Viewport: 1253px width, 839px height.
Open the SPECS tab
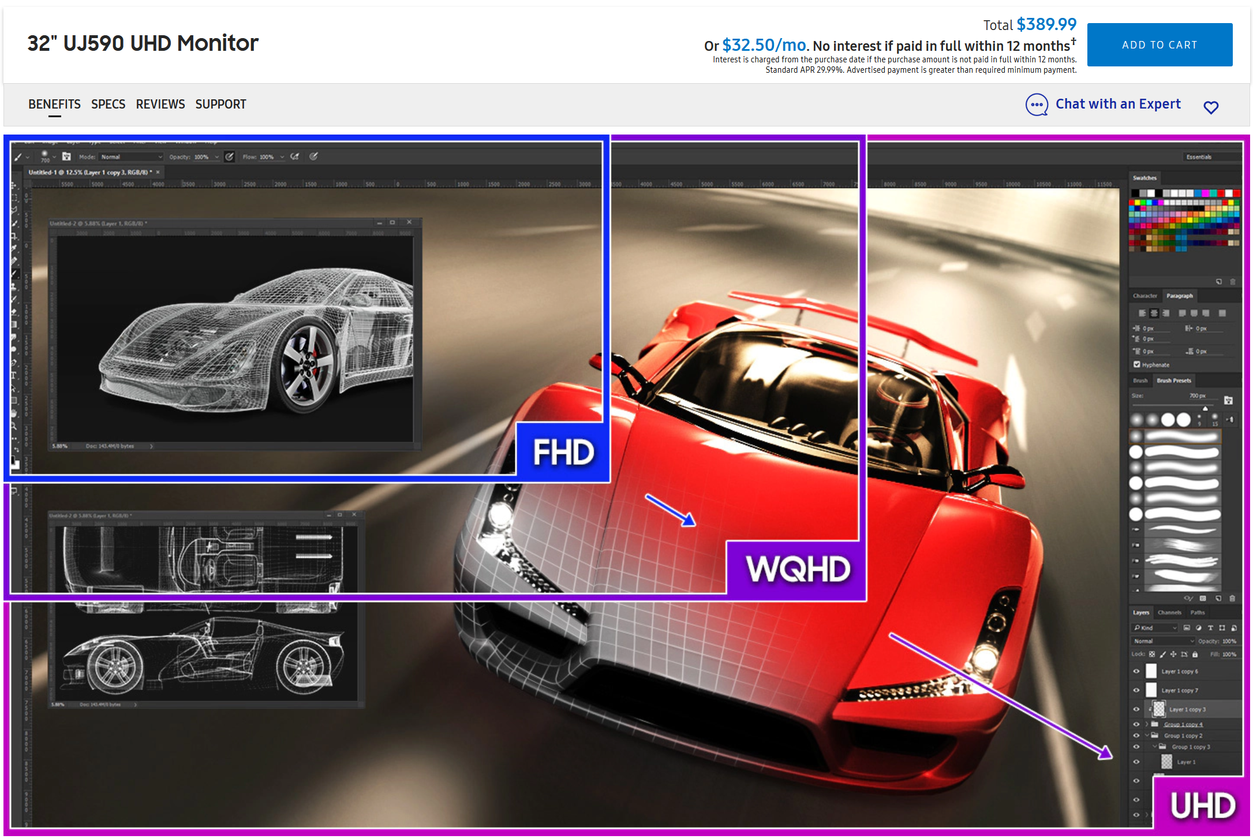(x=108, y=105)
